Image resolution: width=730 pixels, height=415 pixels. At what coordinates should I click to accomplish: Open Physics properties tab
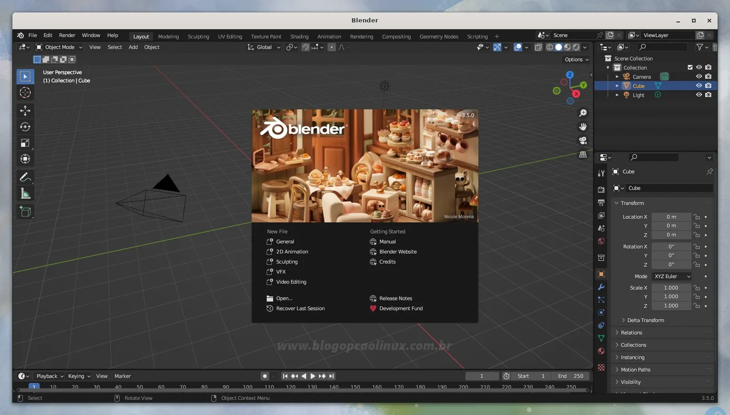pos(601,313)
